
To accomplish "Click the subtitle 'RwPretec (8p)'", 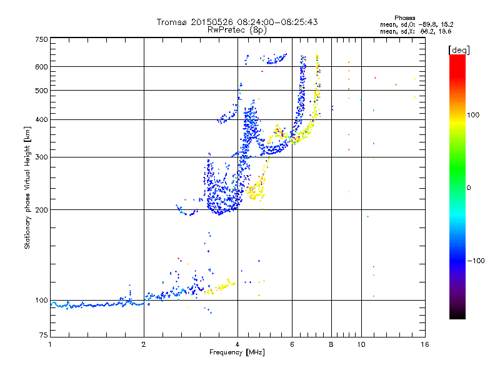I will click(237, 30).
